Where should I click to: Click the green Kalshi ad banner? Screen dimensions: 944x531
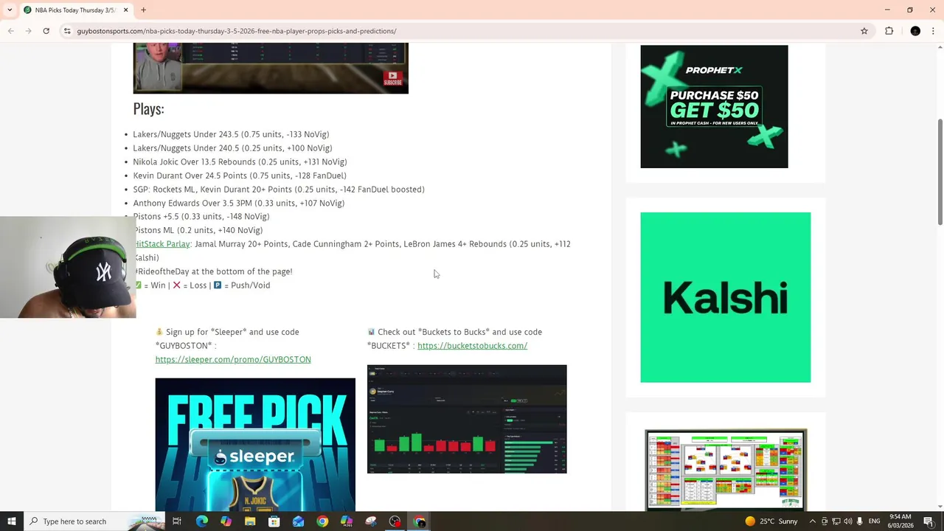tap(725, 297)
